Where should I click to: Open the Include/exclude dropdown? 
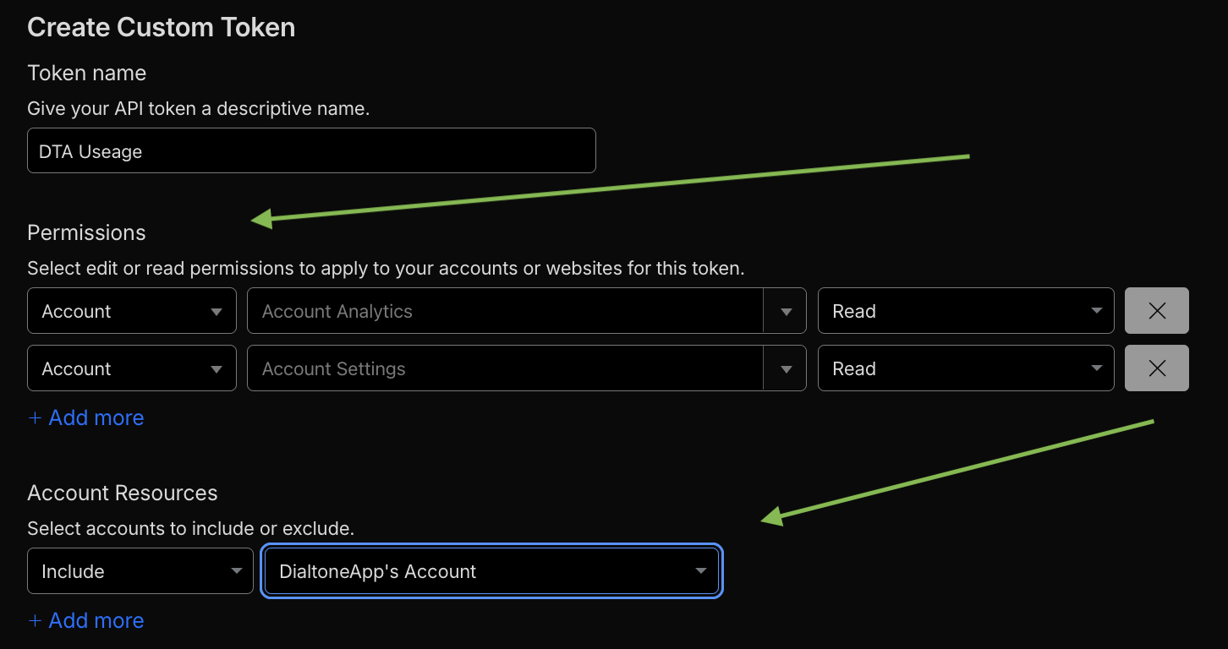pyautogui.click(x=140, y=571)
